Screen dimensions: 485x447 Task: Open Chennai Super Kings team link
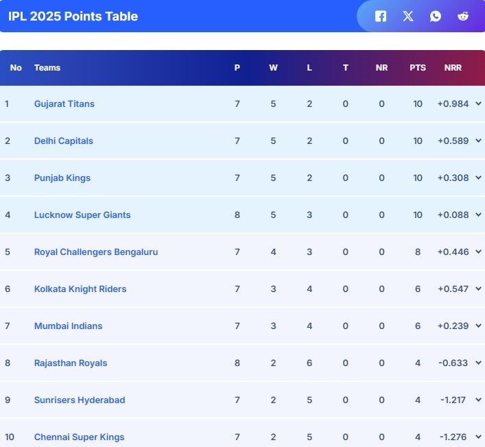(x=80, y=437)
